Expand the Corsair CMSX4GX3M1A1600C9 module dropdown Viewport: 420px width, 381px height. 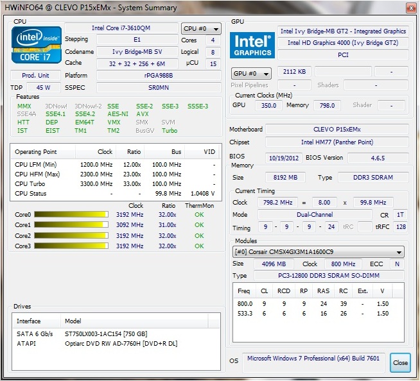[319, 252]
